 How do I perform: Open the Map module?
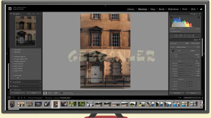(153, 9)
